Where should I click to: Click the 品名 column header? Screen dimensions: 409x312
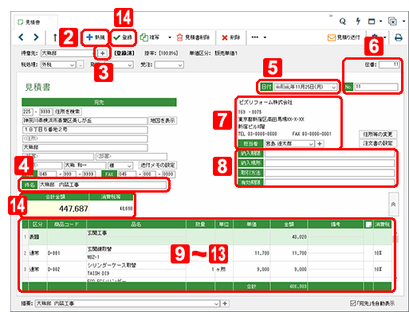[x=136, y=224]
